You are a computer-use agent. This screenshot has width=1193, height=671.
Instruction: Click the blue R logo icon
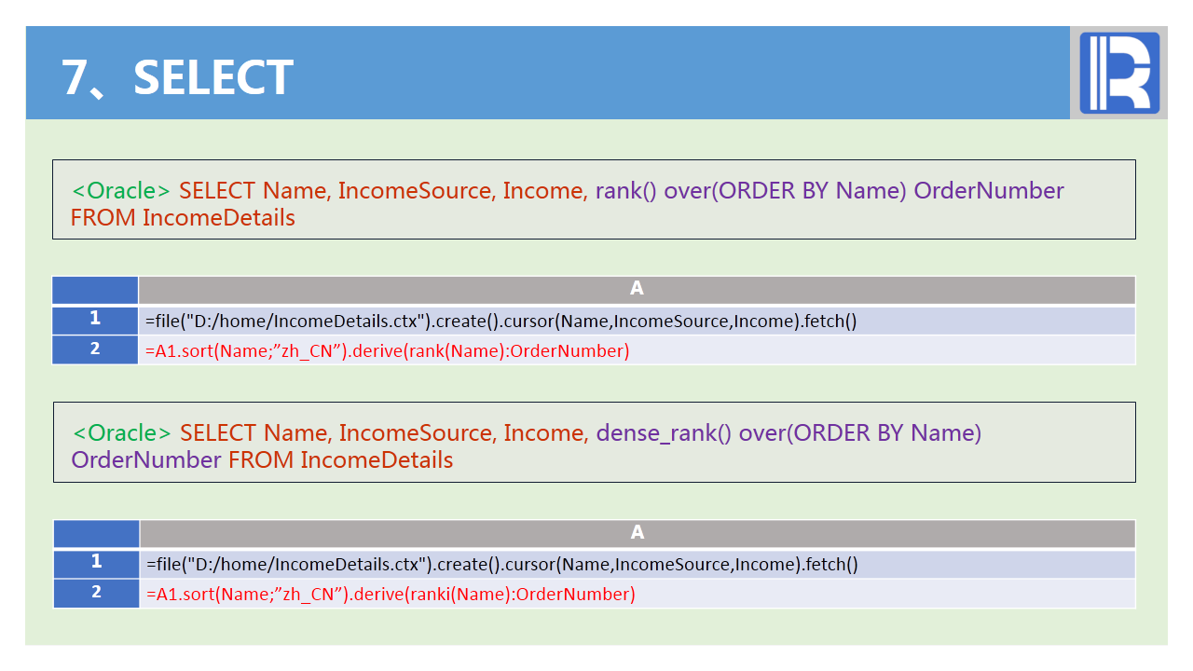(x=1119, y=73)
